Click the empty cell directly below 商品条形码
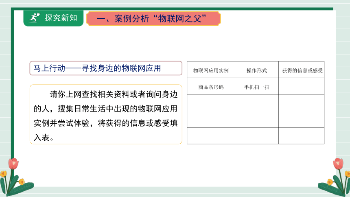350x197 pixels. [210, 103]
